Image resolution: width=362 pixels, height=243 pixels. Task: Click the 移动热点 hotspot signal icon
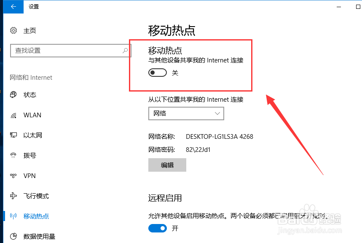(x=13, y=216)
